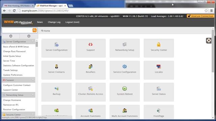Click the Load Averages status text

point(167,16)
